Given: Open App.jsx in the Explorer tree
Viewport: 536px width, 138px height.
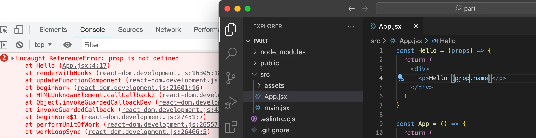Looking at the screenshot, I should 303,97.
